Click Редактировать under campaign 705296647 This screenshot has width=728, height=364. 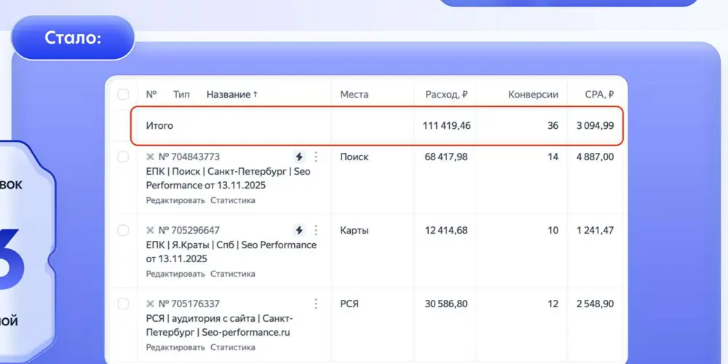point(175,274)
